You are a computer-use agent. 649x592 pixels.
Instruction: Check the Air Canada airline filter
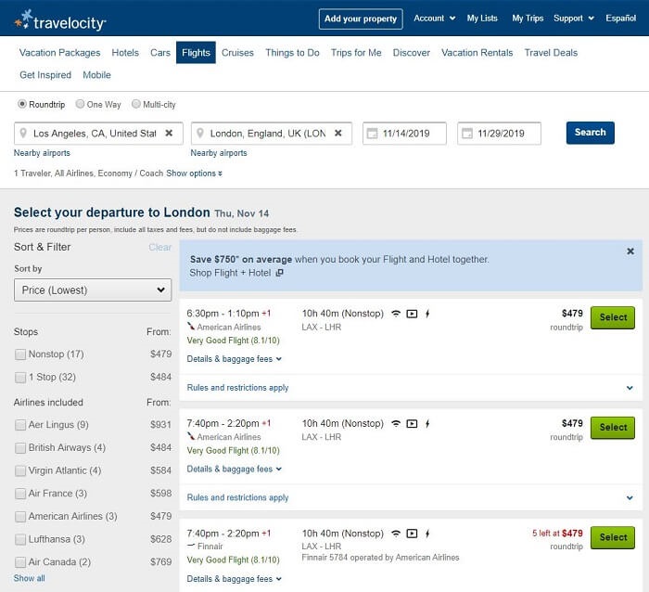20,562
